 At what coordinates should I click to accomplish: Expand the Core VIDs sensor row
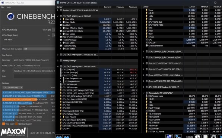pyautogui.click(x=61, y=19)
